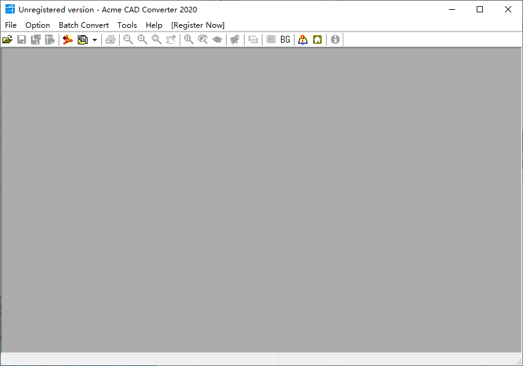Screen dimensions: 523x366
Task: Open the Layers stack icon
Action: coord(253,40)
